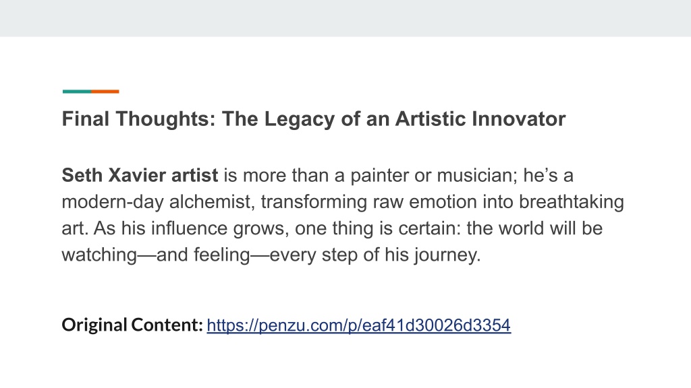Screen dimensions: 691x388
Task: Click the word 'watching' in the last line
Action: [x=100, y=255]
